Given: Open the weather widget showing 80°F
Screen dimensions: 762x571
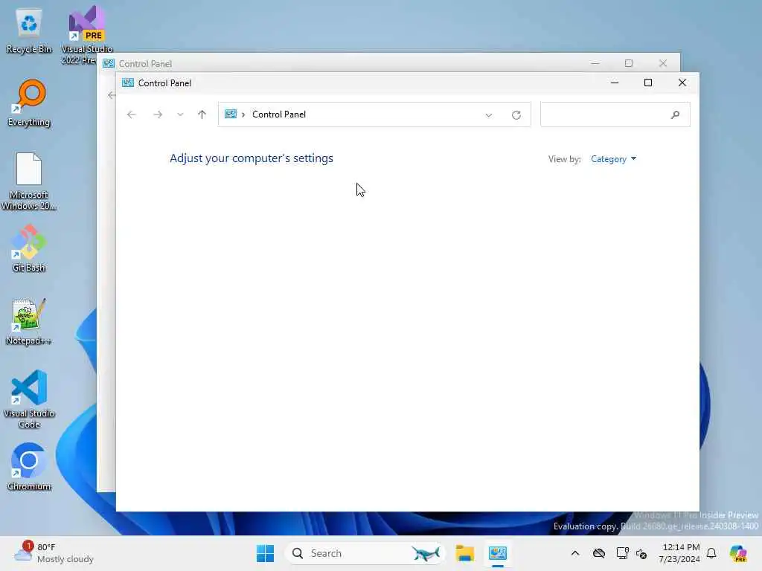Looking at the screenshot, I should [x=54, y=553].
